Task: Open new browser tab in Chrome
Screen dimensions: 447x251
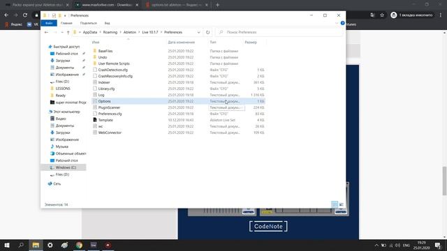Action: point(217,5)
